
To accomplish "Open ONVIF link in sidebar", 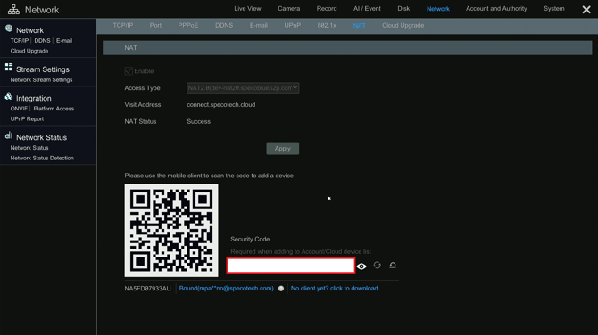I will [x=19, y=109].
